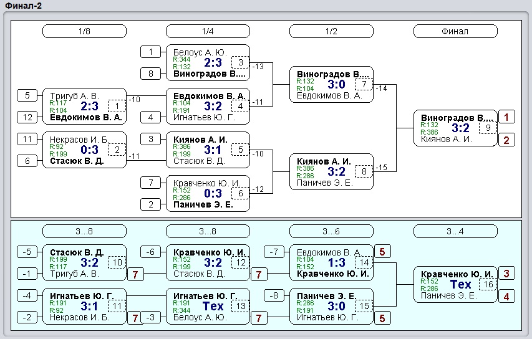Select dashed match number 13 box
This screenshot has width=532, height=339.
tap(241, 306)
